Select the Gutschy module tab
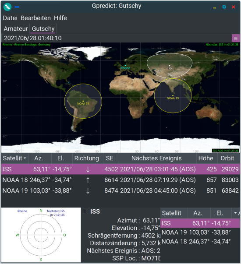241x264 pixels. point(43,28)
